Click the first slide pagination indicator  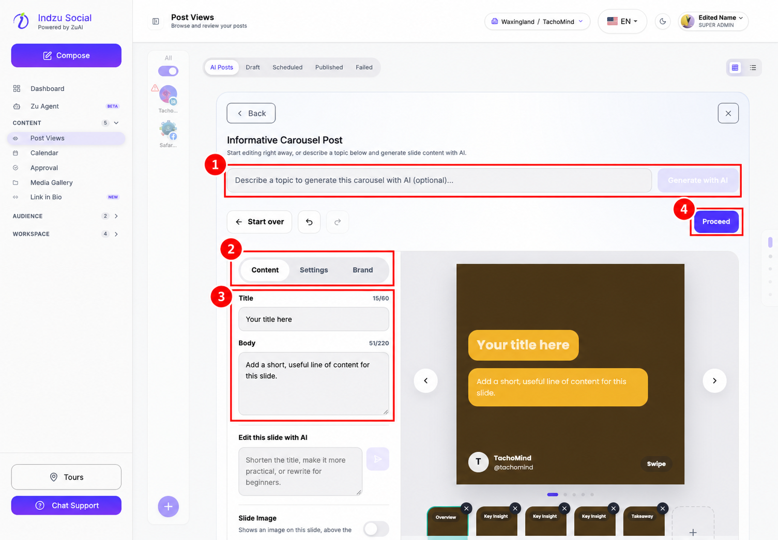pyautogui.click(x=553, y=495)
